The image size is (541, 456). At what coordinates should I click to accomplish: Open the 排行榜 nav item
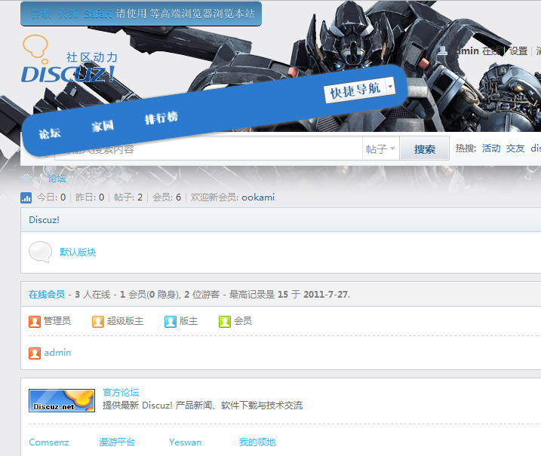point(161,118)
